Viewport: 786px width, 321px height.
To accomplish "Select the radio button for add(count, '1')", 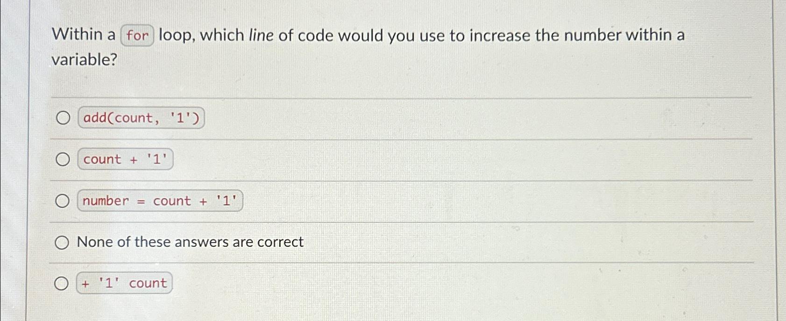I will pyautogui.click(x=62, y=119).
